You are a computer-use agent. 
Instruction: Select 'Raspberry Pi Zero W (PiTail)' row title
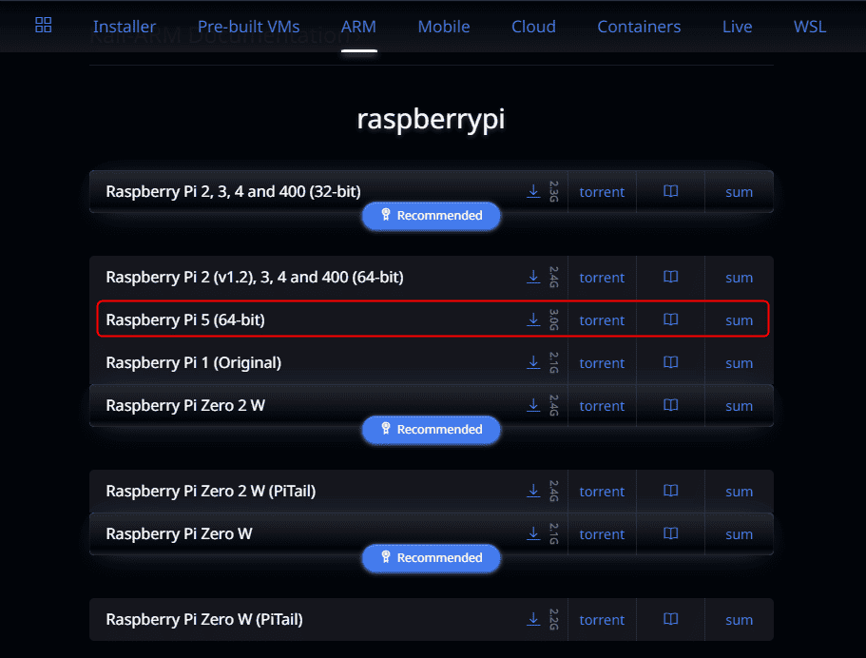tap(203, 620)
